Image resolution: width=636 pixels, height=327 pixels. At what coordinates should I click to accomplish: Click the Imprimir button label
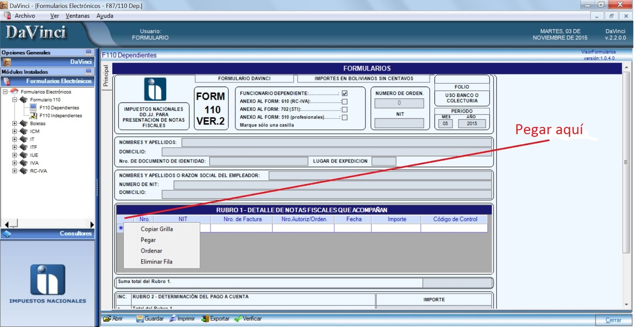[x=186, y=319]
